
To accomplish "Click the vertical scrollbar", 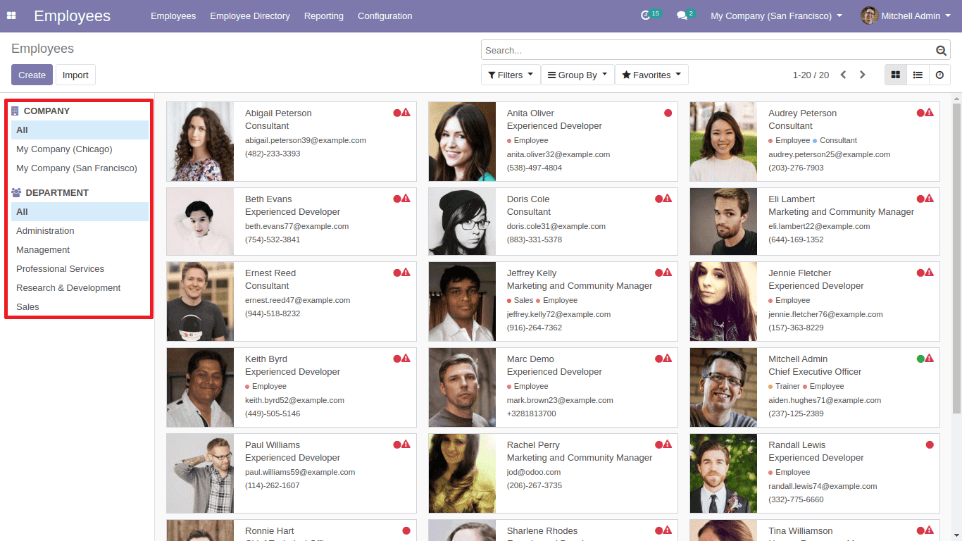I will pyautogui.click(x=956, y=257).
